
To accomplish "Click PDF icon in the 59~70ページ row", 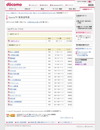I will coord(9,58).
